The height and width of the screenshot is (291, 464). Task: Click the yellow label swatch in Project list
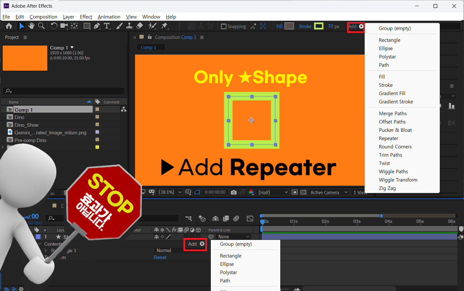97,147
